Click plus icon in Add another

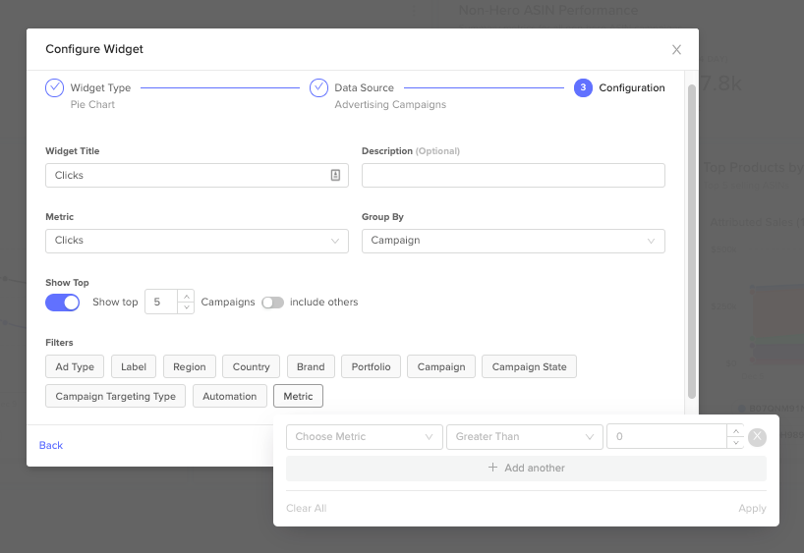pyautogui.click(x=492, y=468)
